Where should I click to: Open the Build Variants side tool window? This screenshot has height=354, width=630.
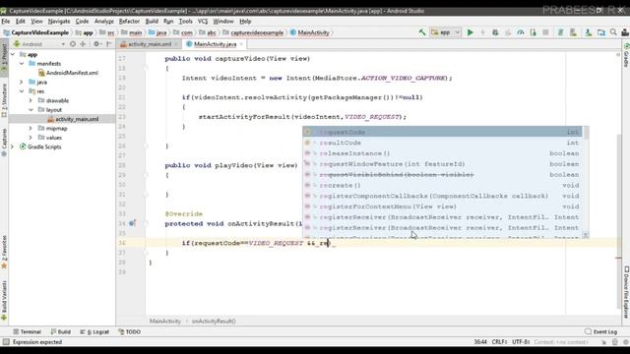(x=4, y=300)
